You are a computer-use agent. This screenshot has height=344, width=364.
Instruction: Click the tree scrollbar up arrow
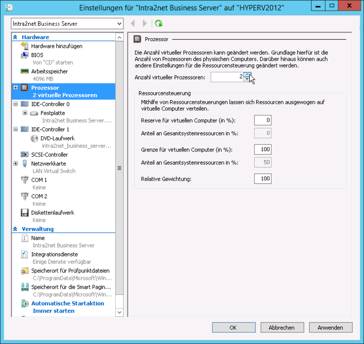click(x=119, y=37)
